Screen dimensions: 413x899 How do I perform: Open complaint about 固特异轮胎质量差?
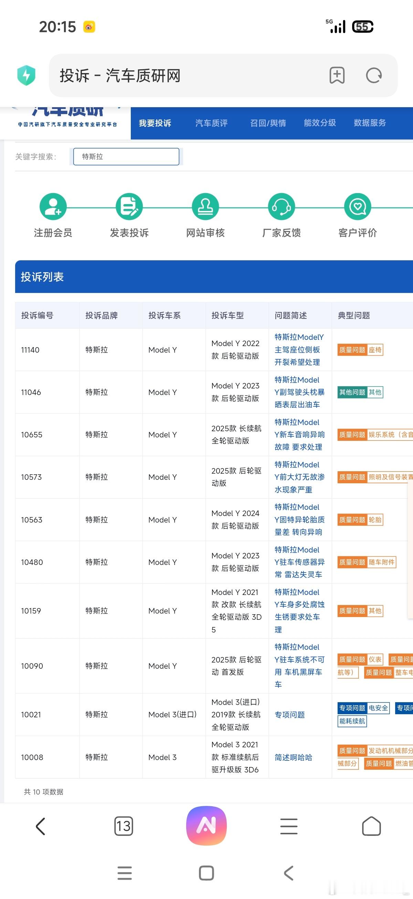click(x=299, y=519)
